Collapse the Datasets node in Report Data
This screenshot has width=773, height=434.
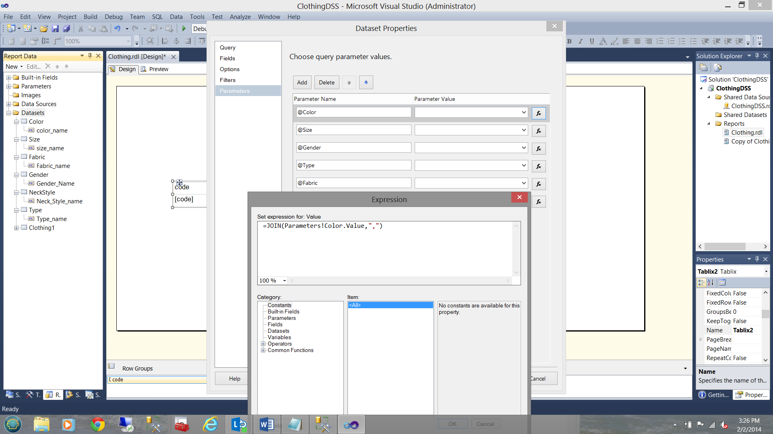pyautogui.click(x=9, y=113)
